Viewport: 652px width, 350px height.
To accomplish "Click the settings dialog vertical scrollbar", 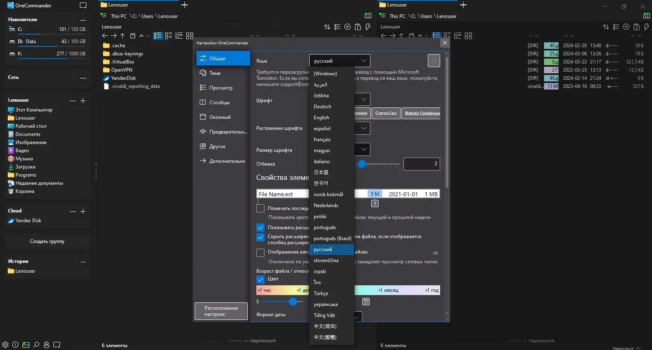I will coord(447,122).
